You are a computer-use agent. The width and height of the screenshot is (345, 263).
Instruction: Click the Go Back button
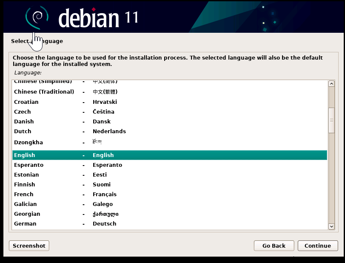274,246
